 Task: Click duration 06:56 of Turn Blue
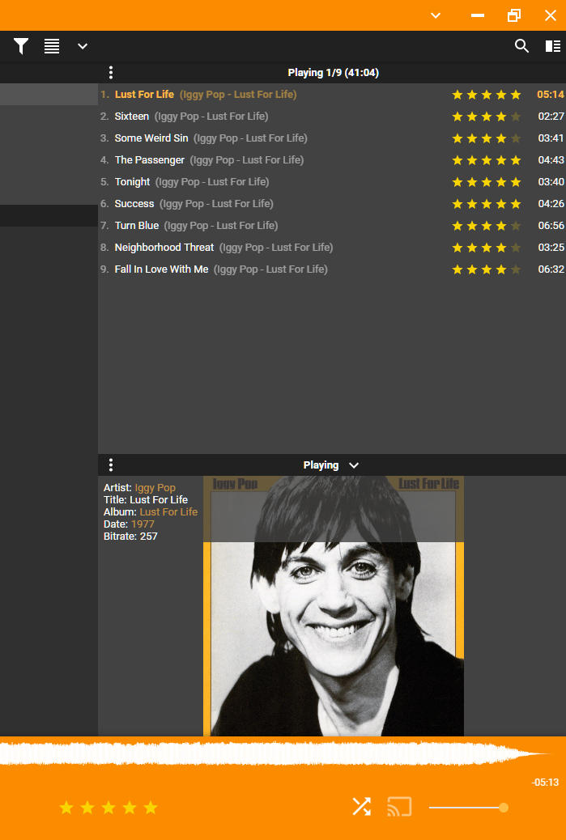[551, 226]
